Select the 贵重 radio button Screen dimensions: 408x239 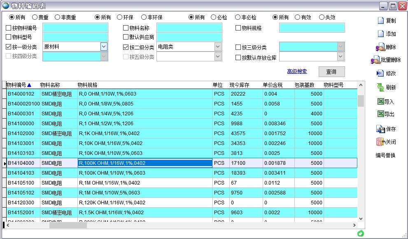click(x=35, y=17)
